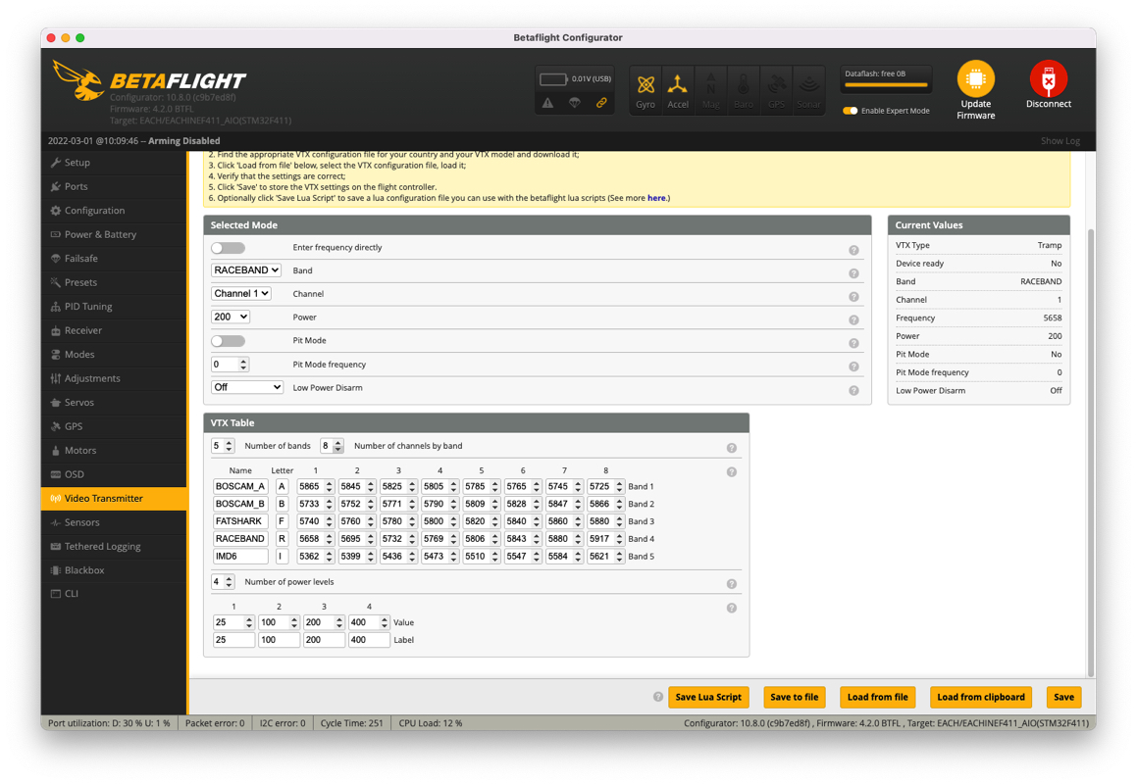Click the Betaflight bee logo
1137x784 pixels.
(x=78, y=81)
